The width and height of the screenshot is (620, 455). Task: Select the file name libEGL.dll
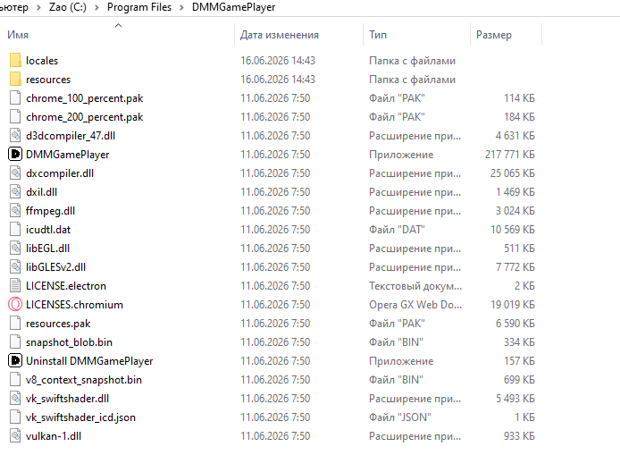click(x=48, y=249)
